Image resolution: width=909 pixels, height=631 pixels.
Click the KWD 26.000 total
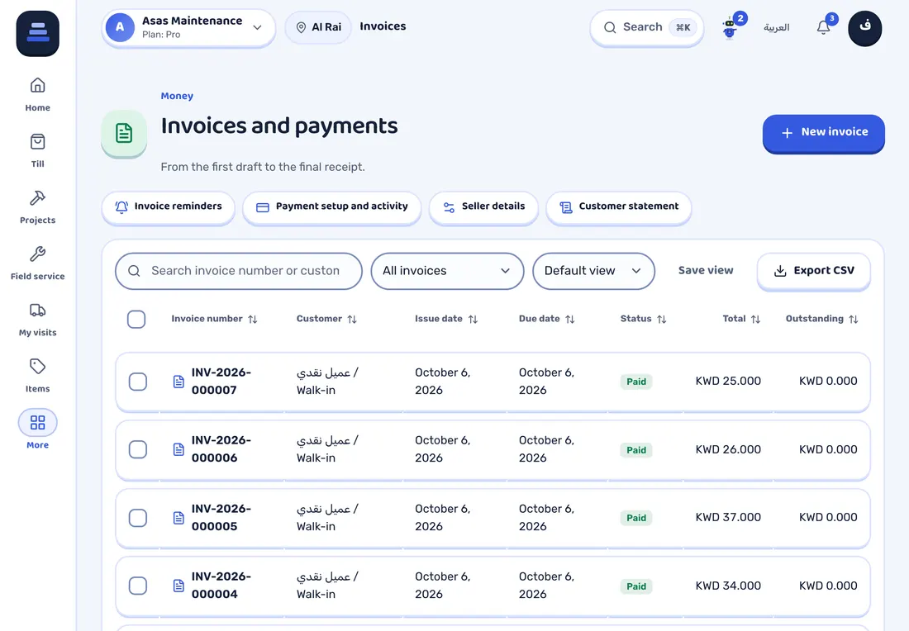click(x=728, y=449)
